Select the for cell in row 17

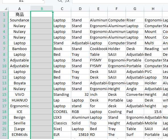[x=98, y=106]
